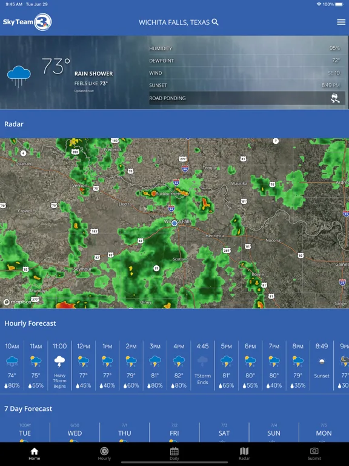Tap the mapbox logo on the map
Screen dimensions: 349x466
(x=17, y=302)
